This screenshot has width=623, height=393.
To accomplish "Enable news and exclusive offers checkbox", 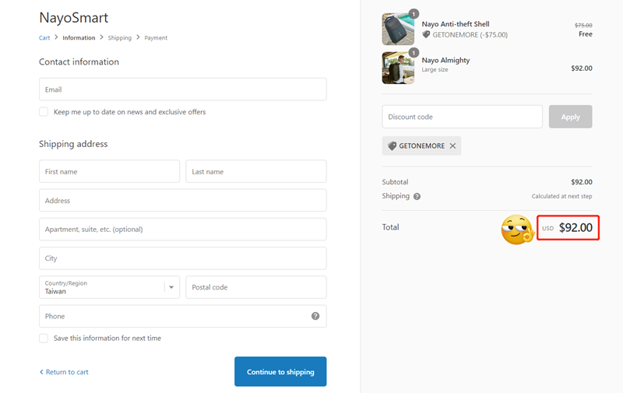I will click(44, 111).
